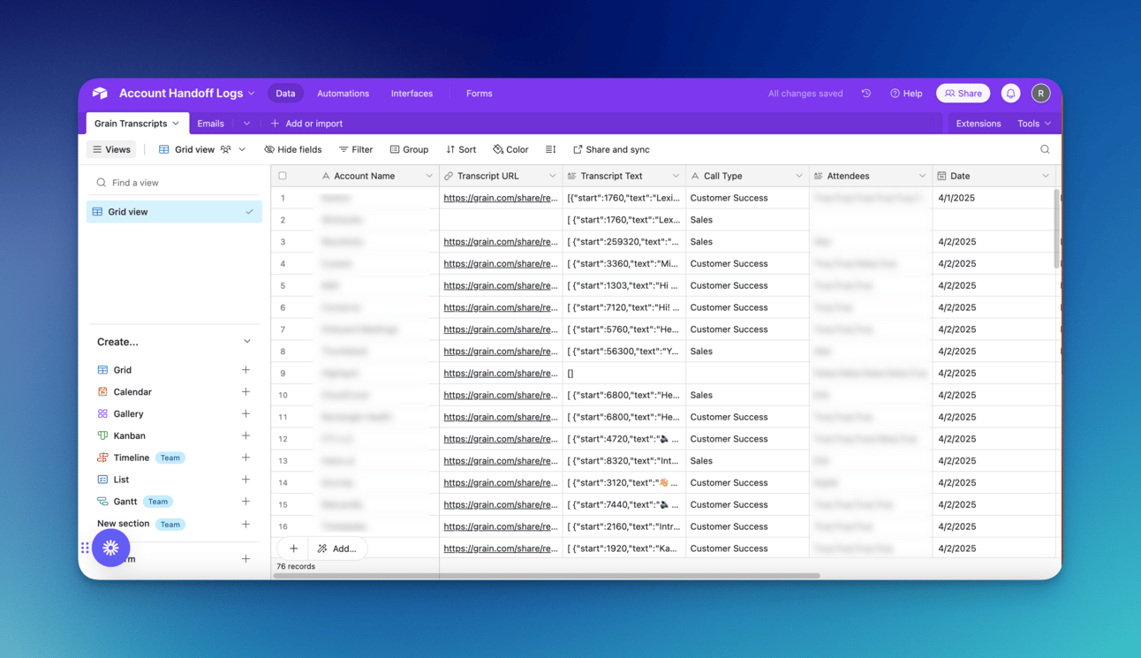Click the 76 records count
Viewport: 1141px width, 658px height.
pos(296,566)
